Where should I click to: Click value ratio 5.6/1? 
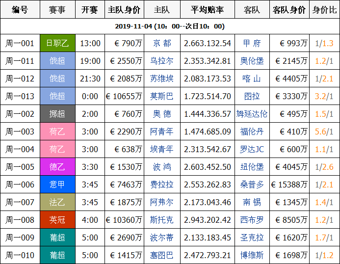[324, 132]
